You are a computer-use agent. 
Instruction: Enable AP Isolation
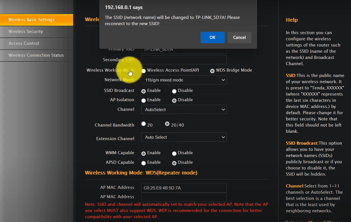point(143,100)
